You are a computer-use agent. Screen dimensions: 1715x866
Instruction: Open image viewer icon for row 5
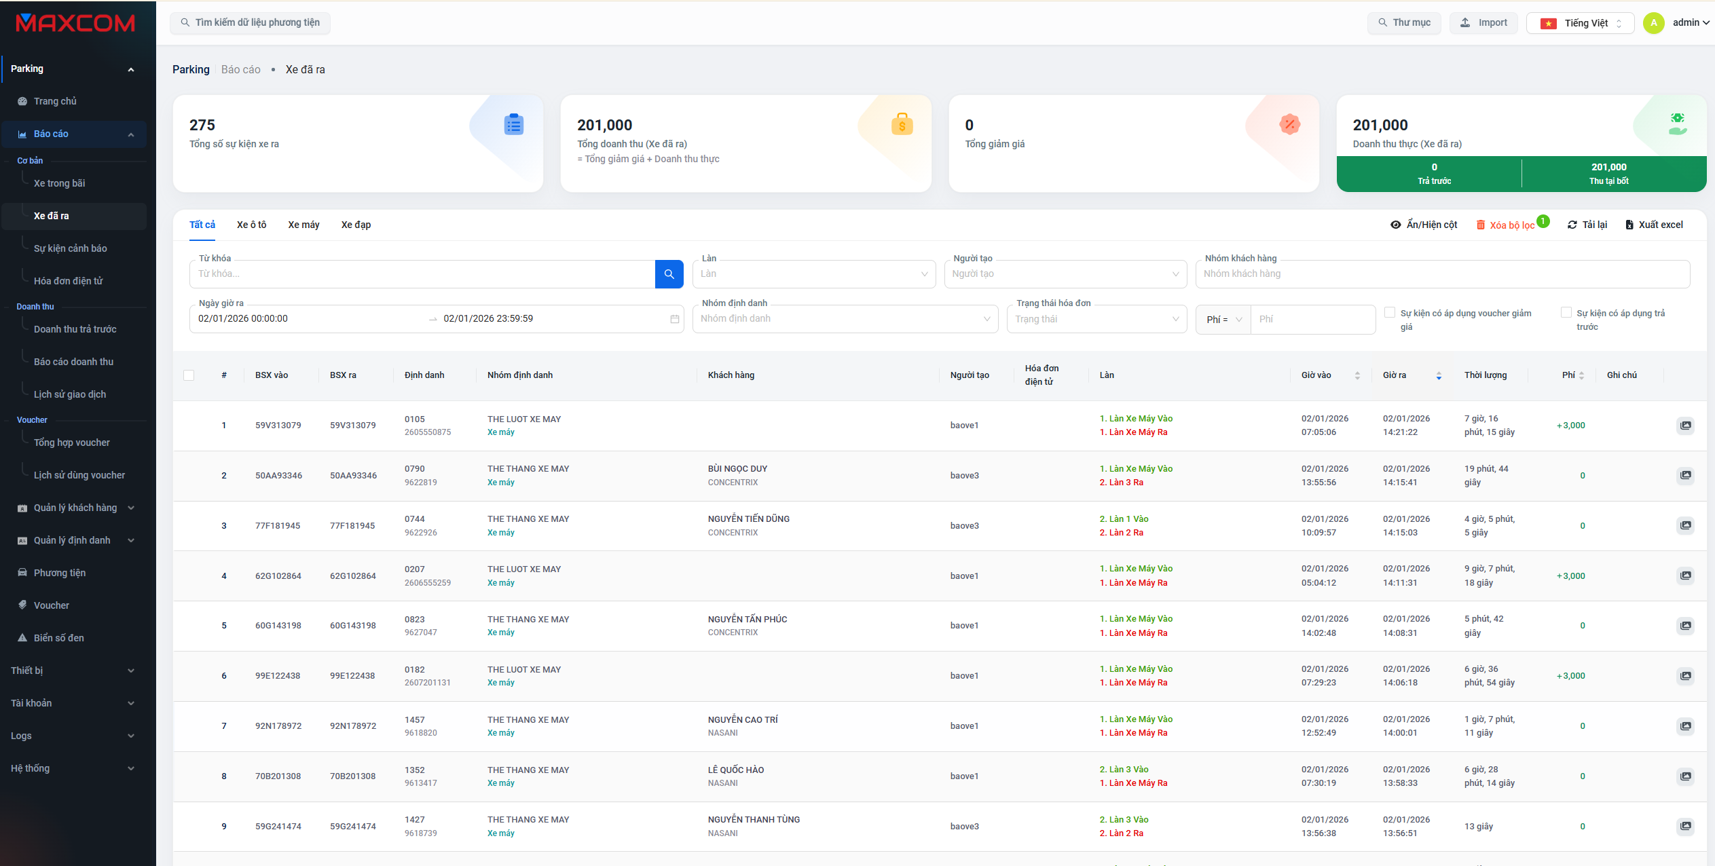coord(1685,626)
